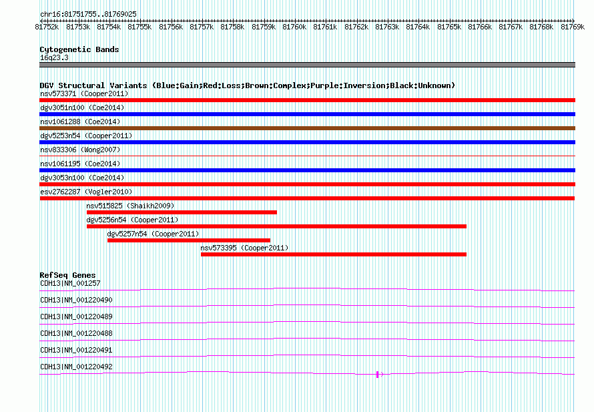The width and height of the screenshot is (594, 412).
Task: Click the 81762k ruler tick label
Action: pos(356,27)
